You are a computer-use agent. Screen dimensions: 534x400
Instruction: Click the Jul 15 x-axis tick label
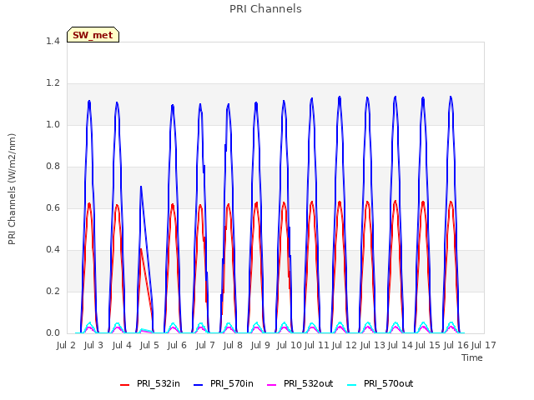coord(428,345)
